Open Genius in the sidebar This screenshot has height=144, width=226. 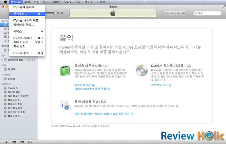11,79
